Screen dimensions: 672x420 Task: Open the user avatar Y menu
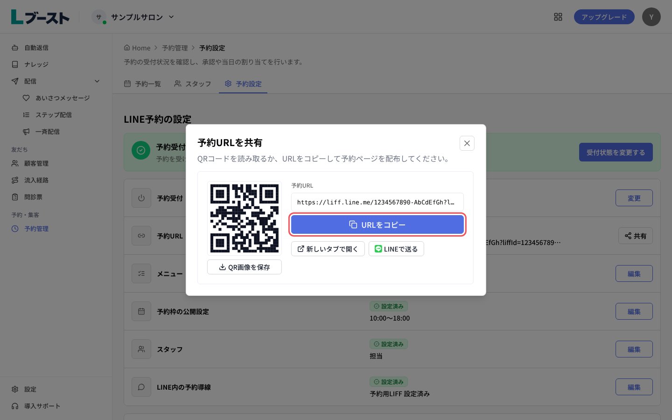tap(651, 17)
